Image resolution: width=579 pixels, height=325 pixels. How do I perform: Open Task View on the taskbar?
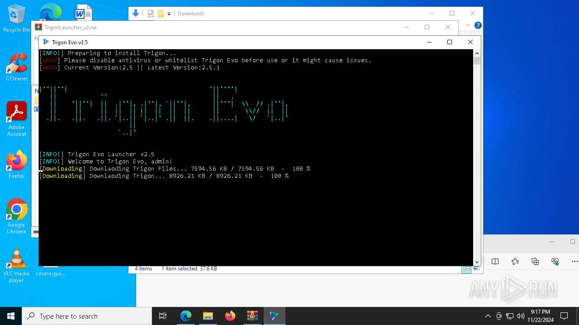(163, 316)
